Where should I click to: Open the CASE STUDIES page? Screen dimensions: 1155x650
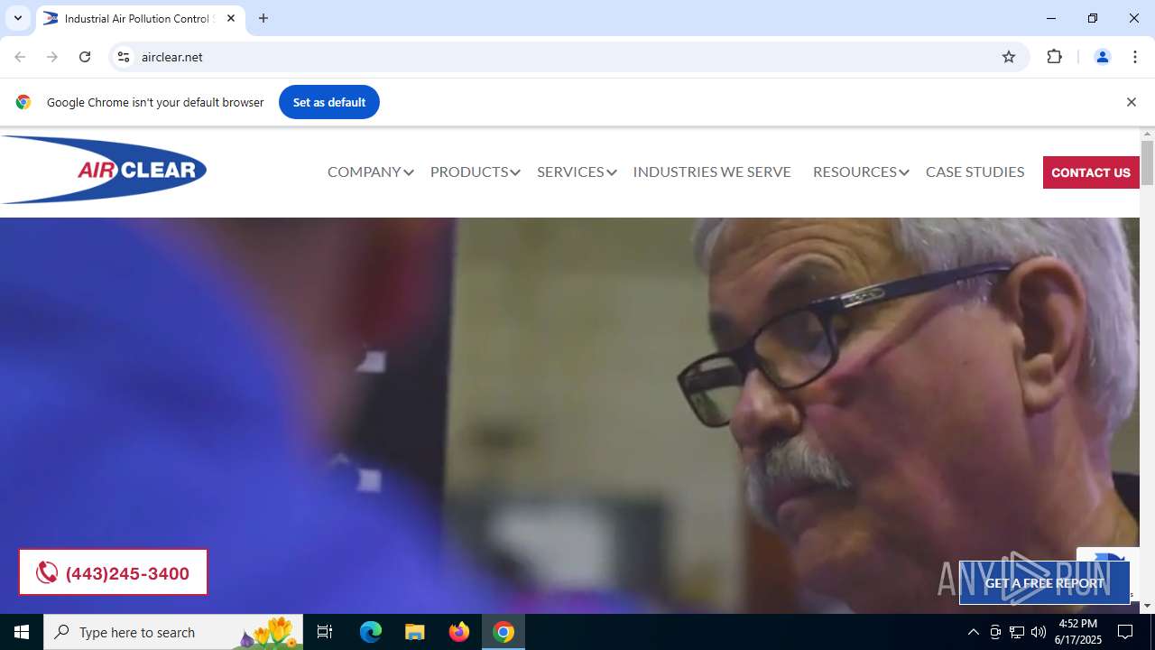(x=975, y=172)
